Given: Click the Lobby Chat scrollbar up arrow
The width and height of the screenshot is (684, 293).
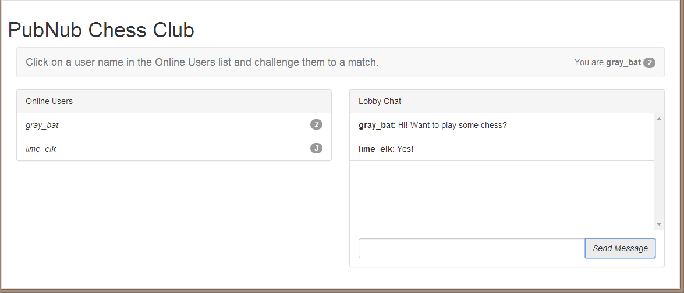Looking at the screenshot, I should tap(659, 119).
